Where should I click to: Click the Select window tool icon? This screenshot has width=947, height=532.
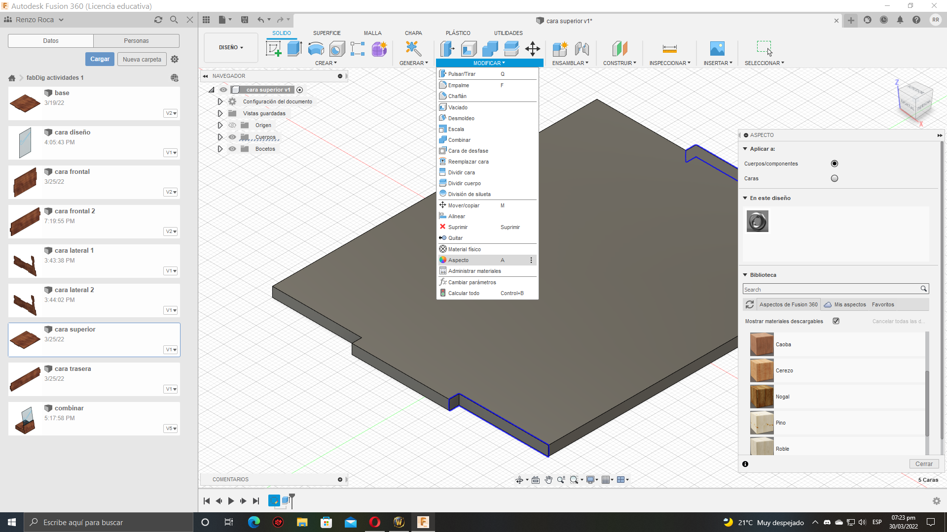pyautogui.click(x=765, y=48)
